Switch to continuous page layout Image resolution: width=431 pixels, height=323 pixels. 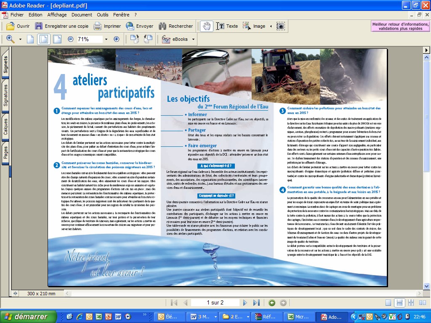pos(399,303)
